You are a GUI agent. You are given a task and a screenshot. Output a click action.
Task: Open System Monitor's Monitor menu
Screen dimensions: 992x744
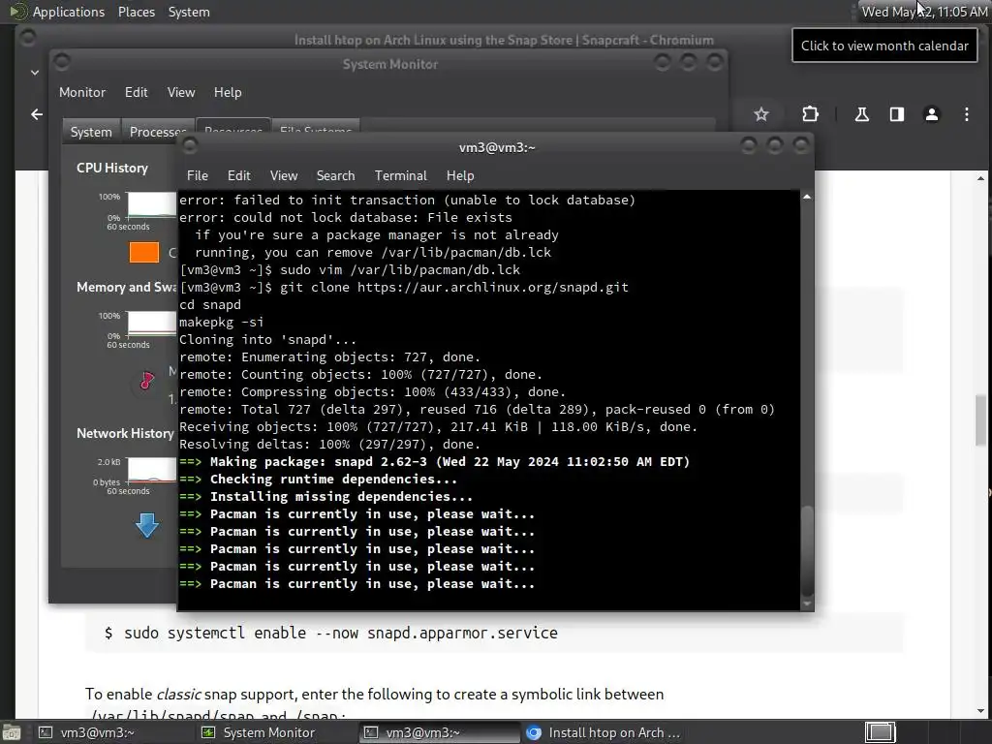pyautogui.click(x=82, y=92)
